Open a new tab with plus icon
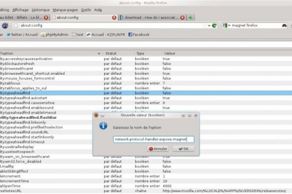 coord(191,17)
